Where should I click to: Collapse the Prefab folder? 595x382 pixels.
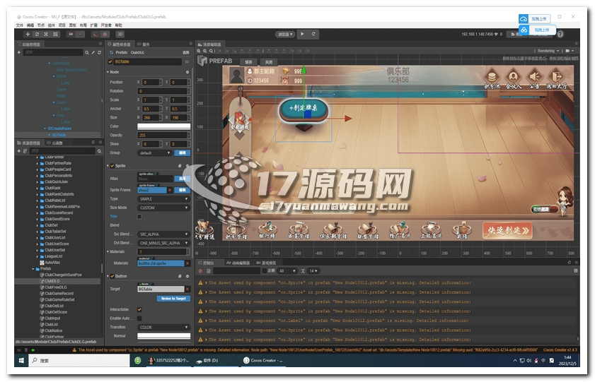pyautogui.click(x=33, y=269)
